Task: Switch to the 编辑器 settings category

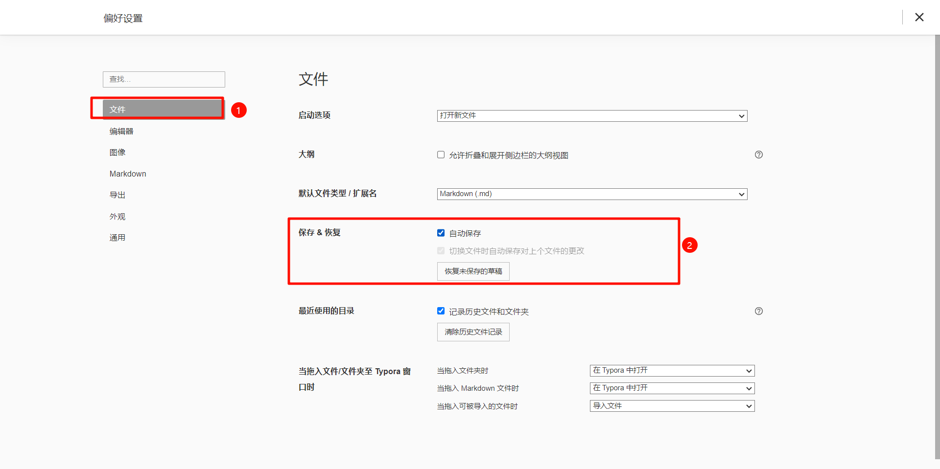Action: 121,131
